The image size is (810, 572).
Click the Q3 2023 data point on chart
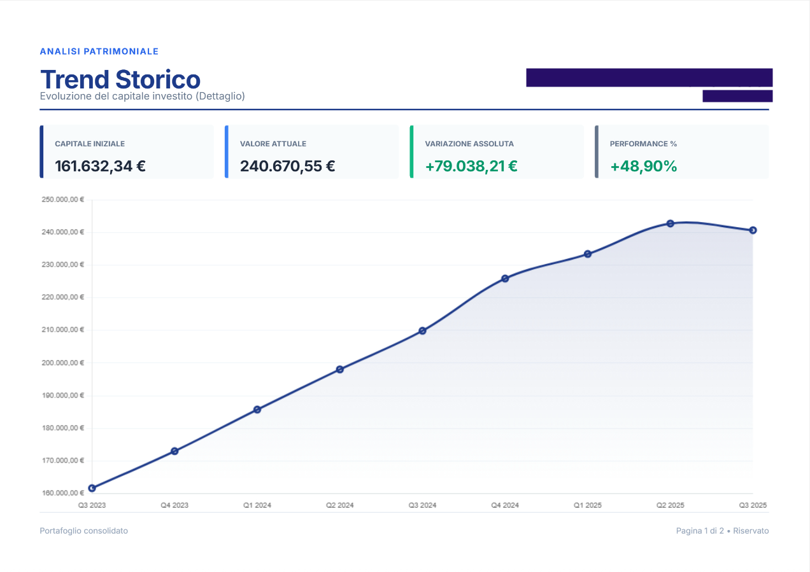click(x=92, y=488)
